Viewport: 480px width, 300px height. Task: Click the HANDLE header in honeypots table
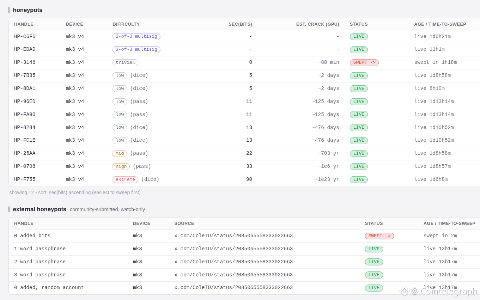(24, 24)
